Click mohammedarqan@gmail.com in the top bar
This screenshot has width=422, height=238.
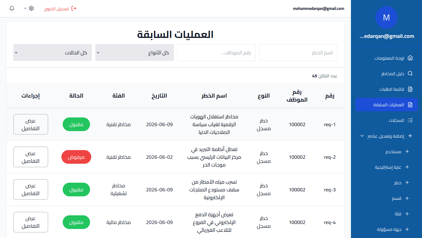319,9
